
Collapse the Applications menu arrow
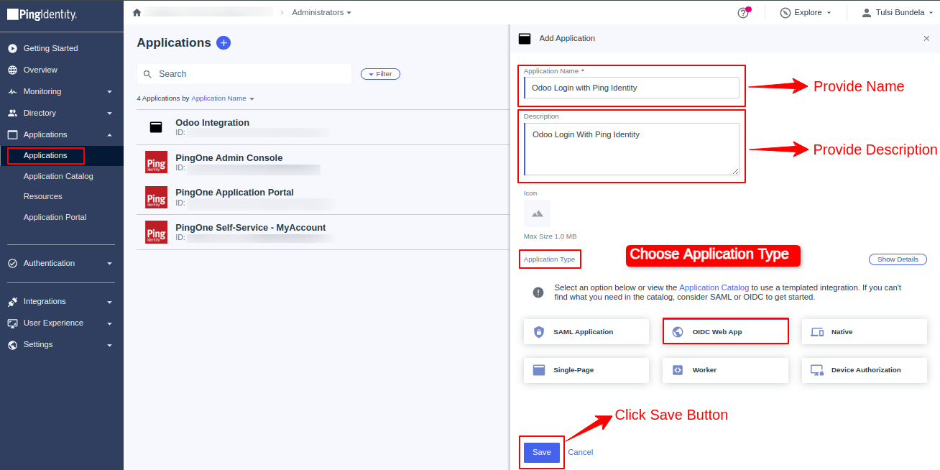(x=110, y=134)
